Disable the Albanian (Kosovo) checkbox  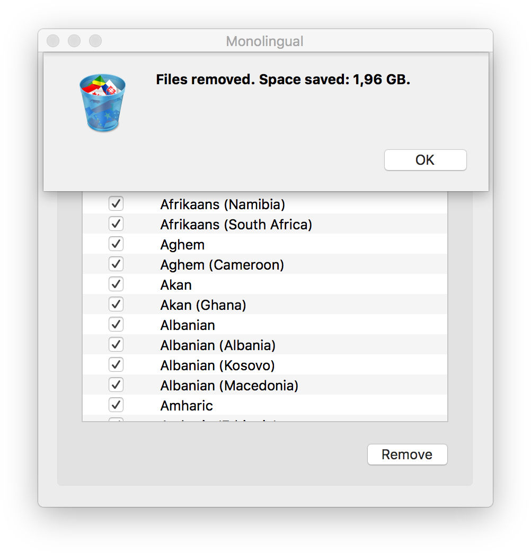coord(116,364)
